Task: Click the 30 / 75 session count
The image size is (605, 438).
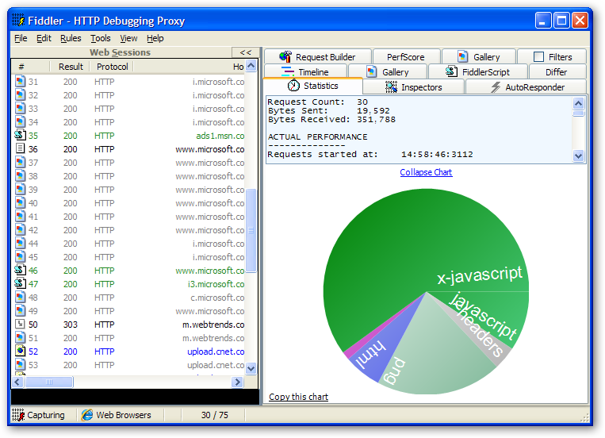Action: coord(215,415)
